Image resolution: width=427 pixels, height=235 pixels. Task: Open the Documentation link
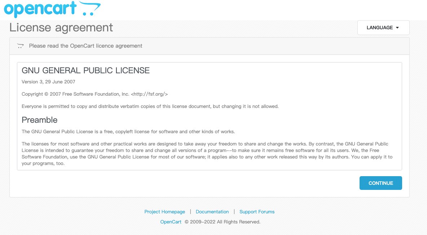(x=212, y=212)
